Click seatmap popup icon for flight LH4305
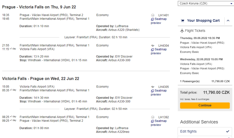Viewport: 234px width, 138px height. [x=152, y=91]
